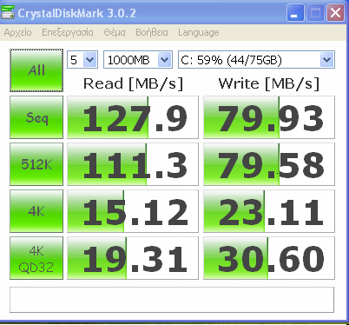Close the CrystalDiskMark window
Viewport: 349px width, 325px height.
(335, 13)
